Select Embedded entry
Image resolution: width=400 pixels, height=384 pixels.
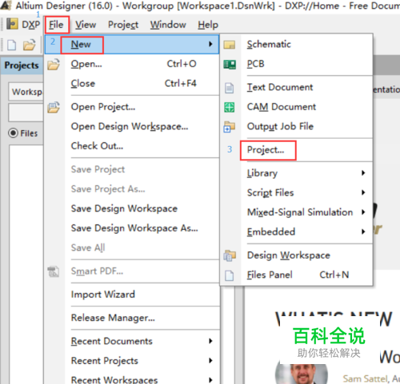pos(296,232)
